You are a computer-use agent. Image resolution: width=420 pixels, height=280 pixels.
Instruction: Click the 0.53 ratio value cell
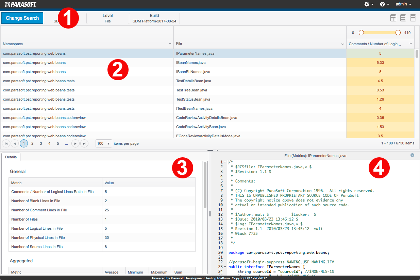380,90
